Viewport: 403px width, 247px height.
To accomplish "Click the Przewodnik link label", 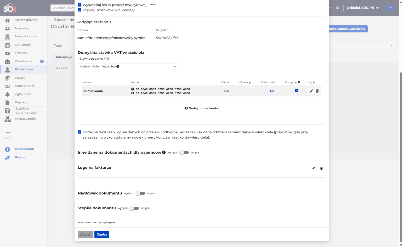I will coord(24,149).
